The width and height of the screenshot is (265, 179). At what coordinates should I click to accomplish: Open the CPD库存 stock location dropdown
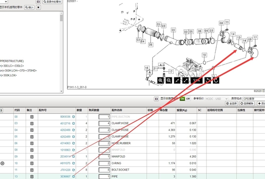pos(254,99)
